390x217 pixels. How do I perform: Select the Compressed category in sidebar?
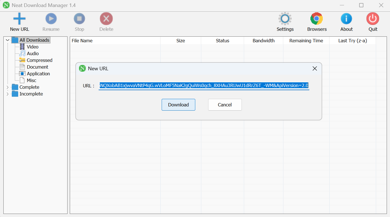coord(39,60)
